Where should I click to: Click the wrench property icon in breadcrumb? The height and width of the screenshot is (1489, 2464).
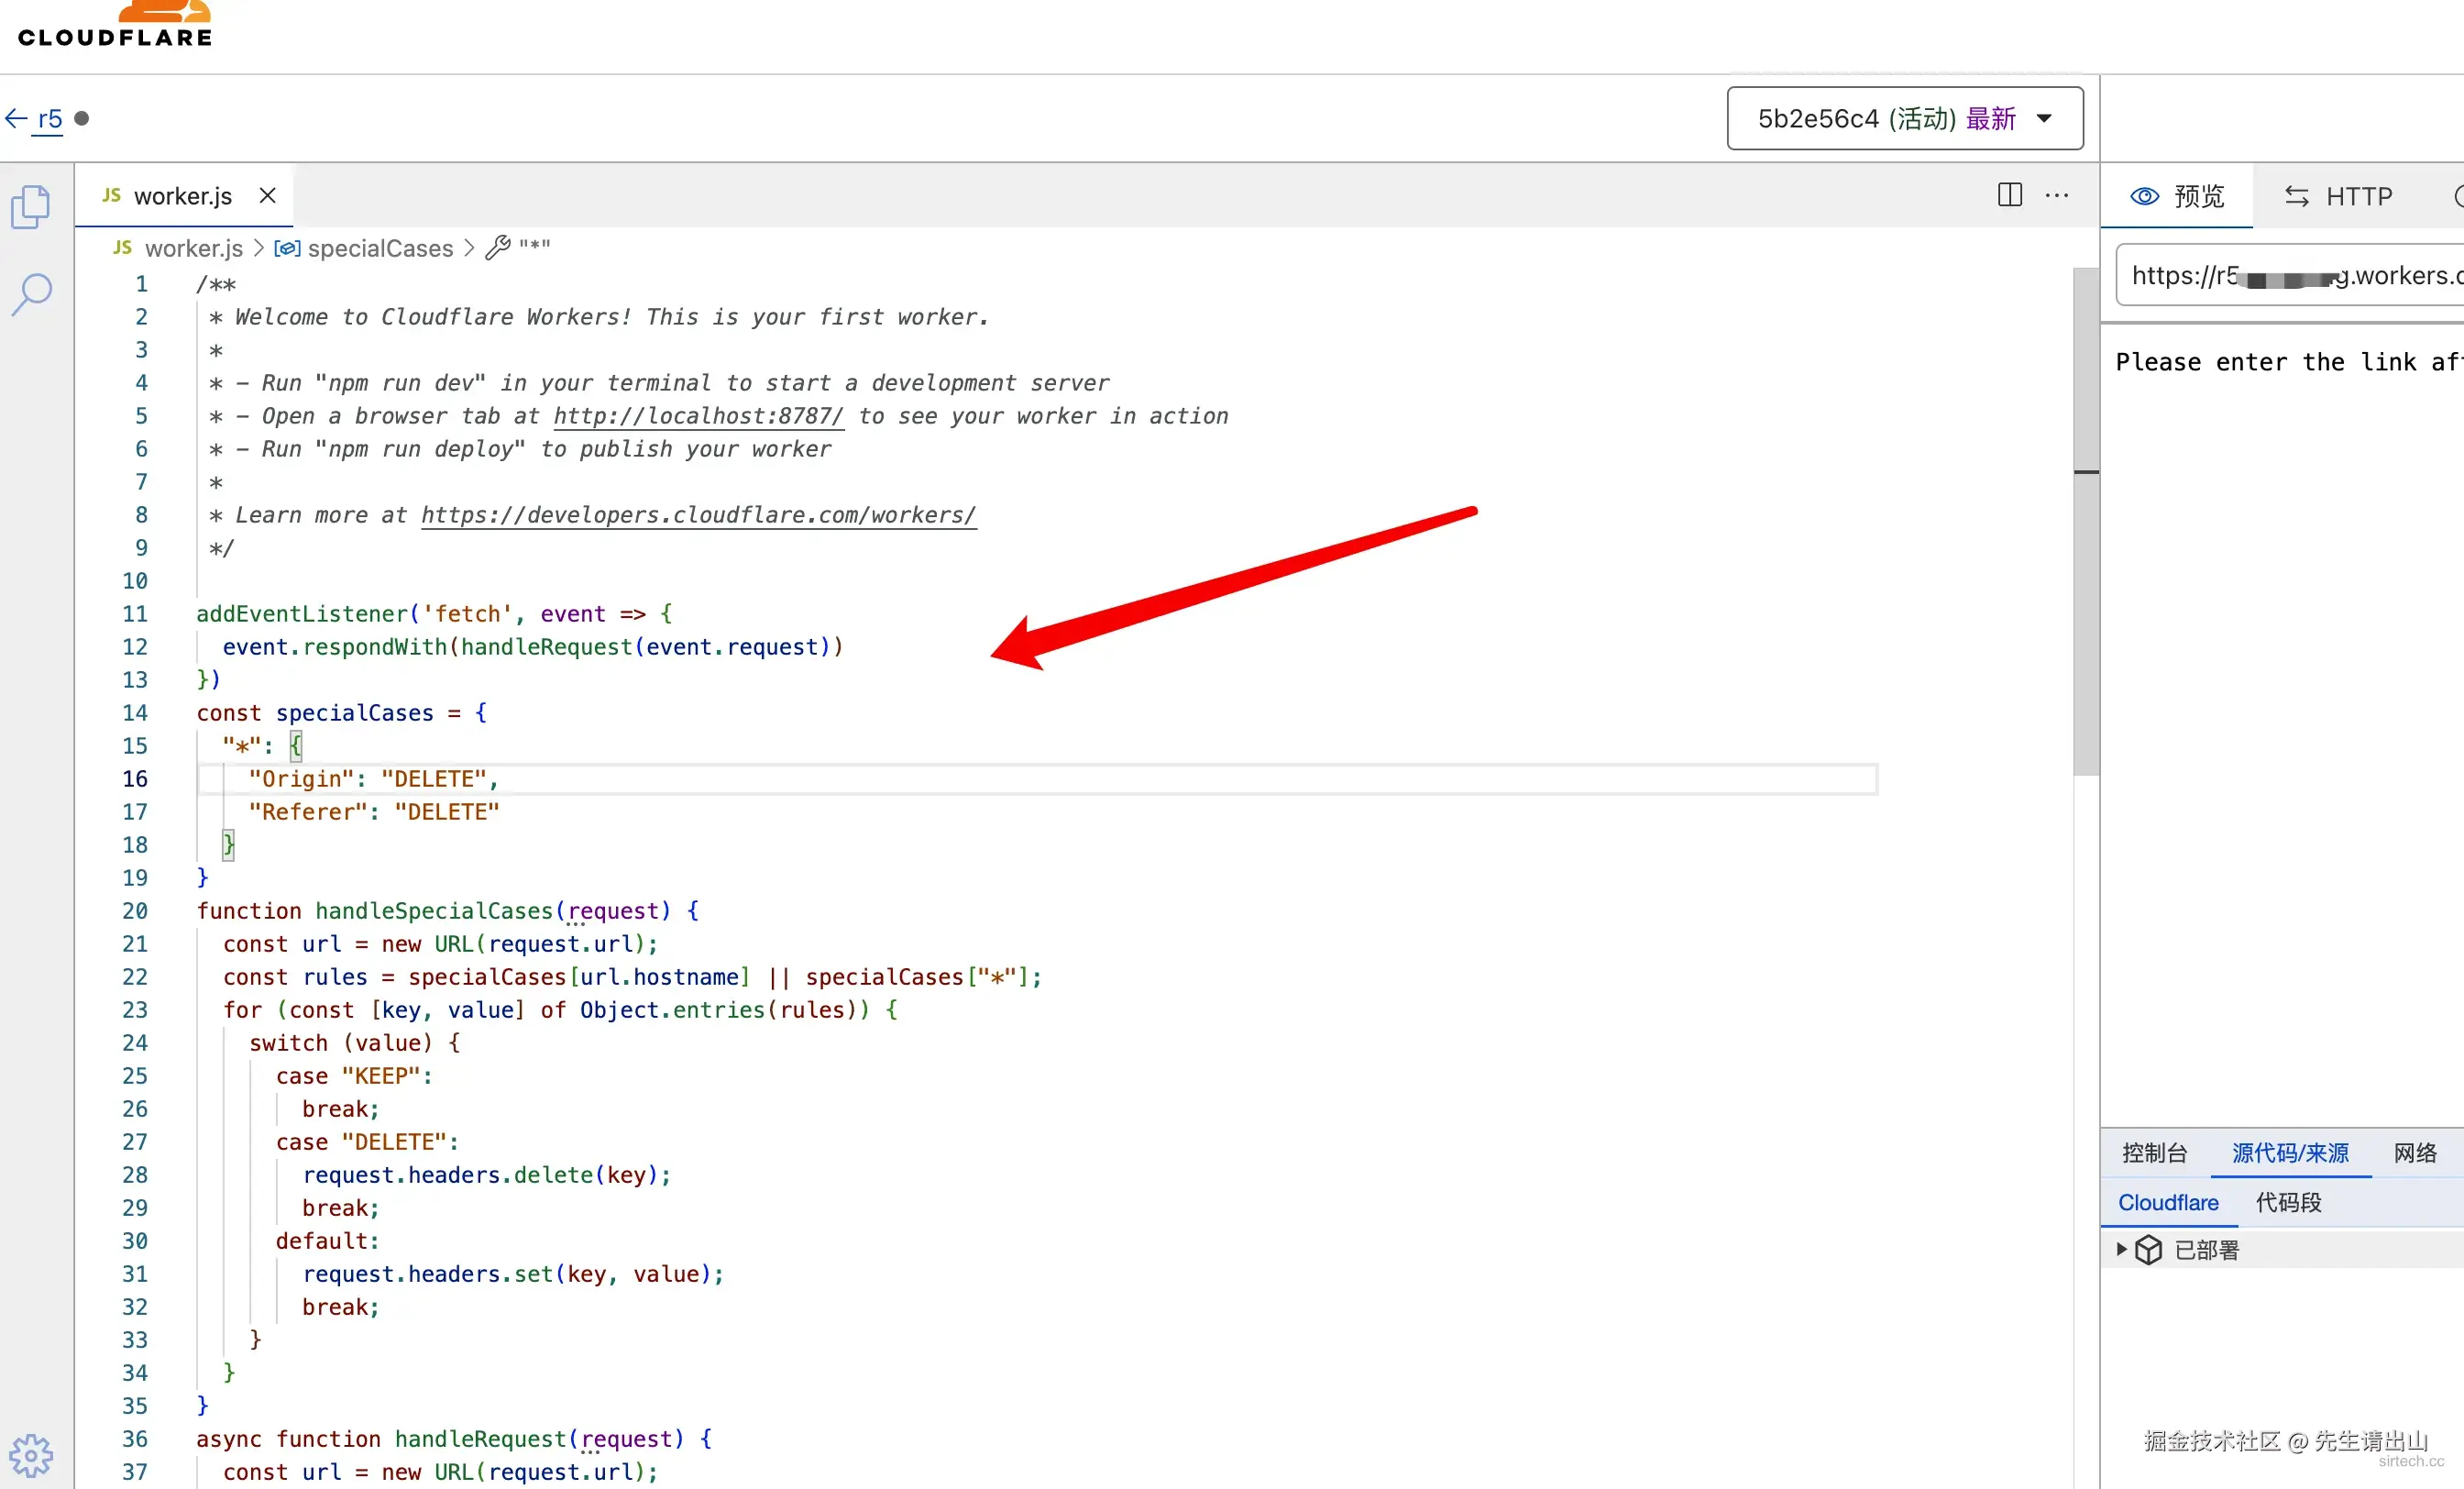tap(497, 247)
